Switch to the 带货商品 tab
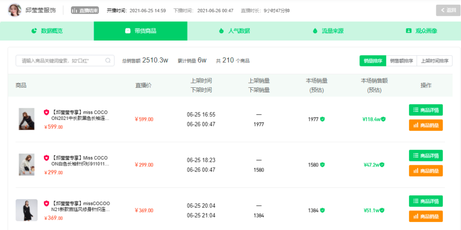 point(140,31)
